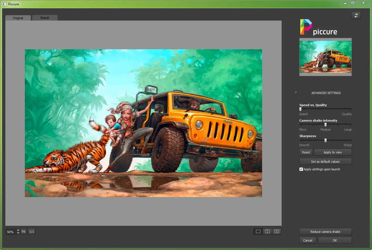
Task: Select the split comparison view icon
Action: pyautogui.click(x=267, y=231)
